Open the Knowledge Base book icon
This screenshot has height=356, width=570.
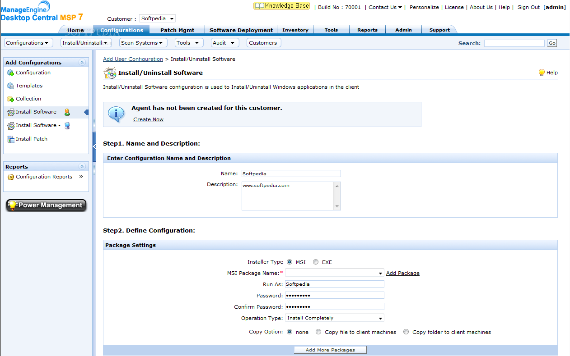tap(259, 6)
